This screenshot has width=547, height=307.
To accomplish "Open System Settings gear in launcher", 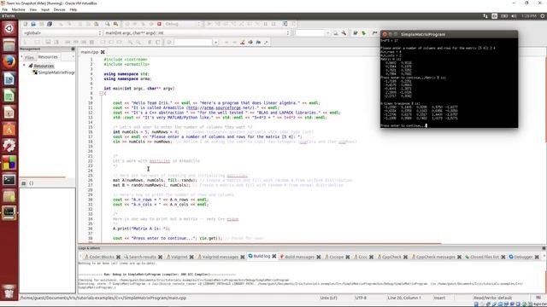I will pos(9,146).
